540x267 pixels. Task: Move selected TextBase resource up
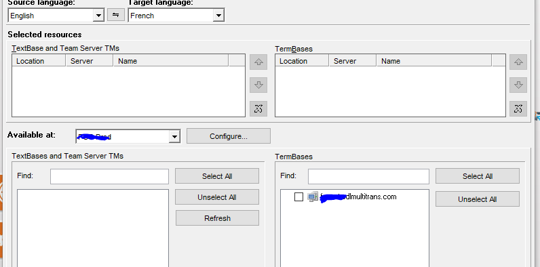258,62
